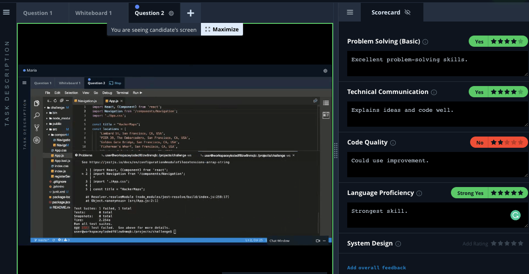This screenshot has height=274, width=529.
Task: Open Source Control icon in candidate's activity bar
Action: pos(37,128)
